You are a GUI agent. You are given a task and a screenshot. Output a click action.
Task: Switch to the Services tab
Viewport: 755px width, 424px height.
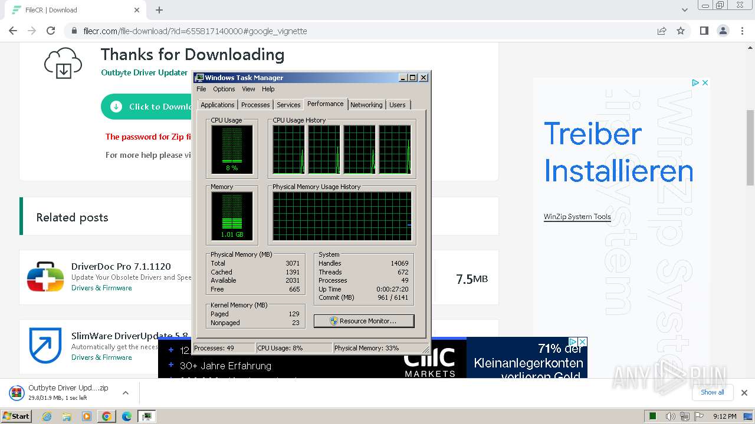(x=288, y=105)
